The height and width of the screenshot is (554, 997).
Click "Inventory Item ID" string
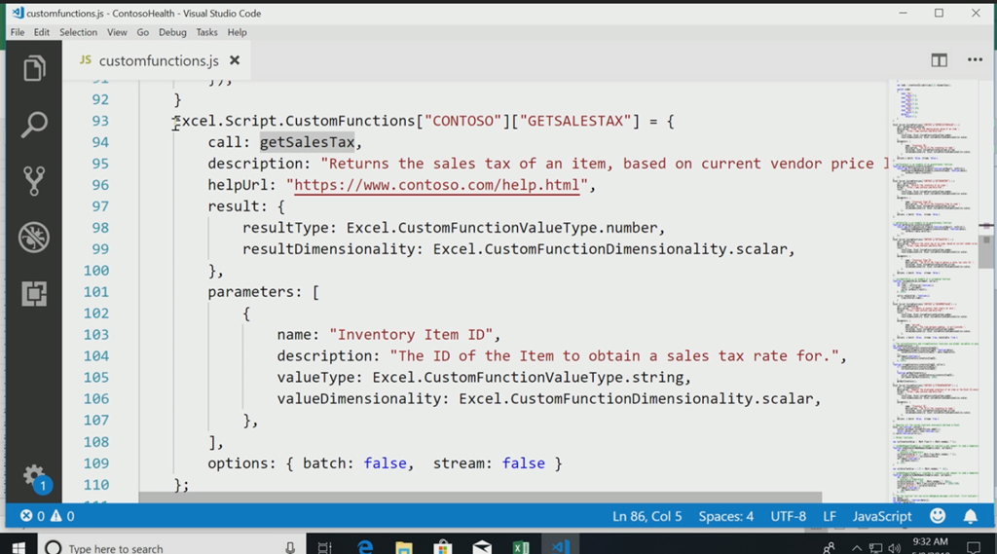411,335
